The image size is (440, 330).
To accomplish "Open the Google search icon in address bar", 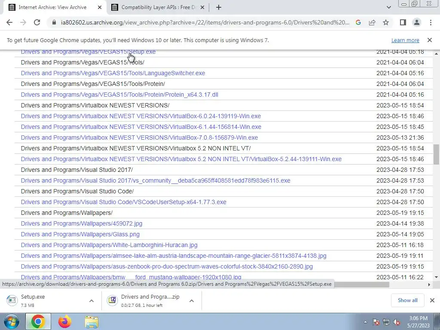I will pos(358,22).
